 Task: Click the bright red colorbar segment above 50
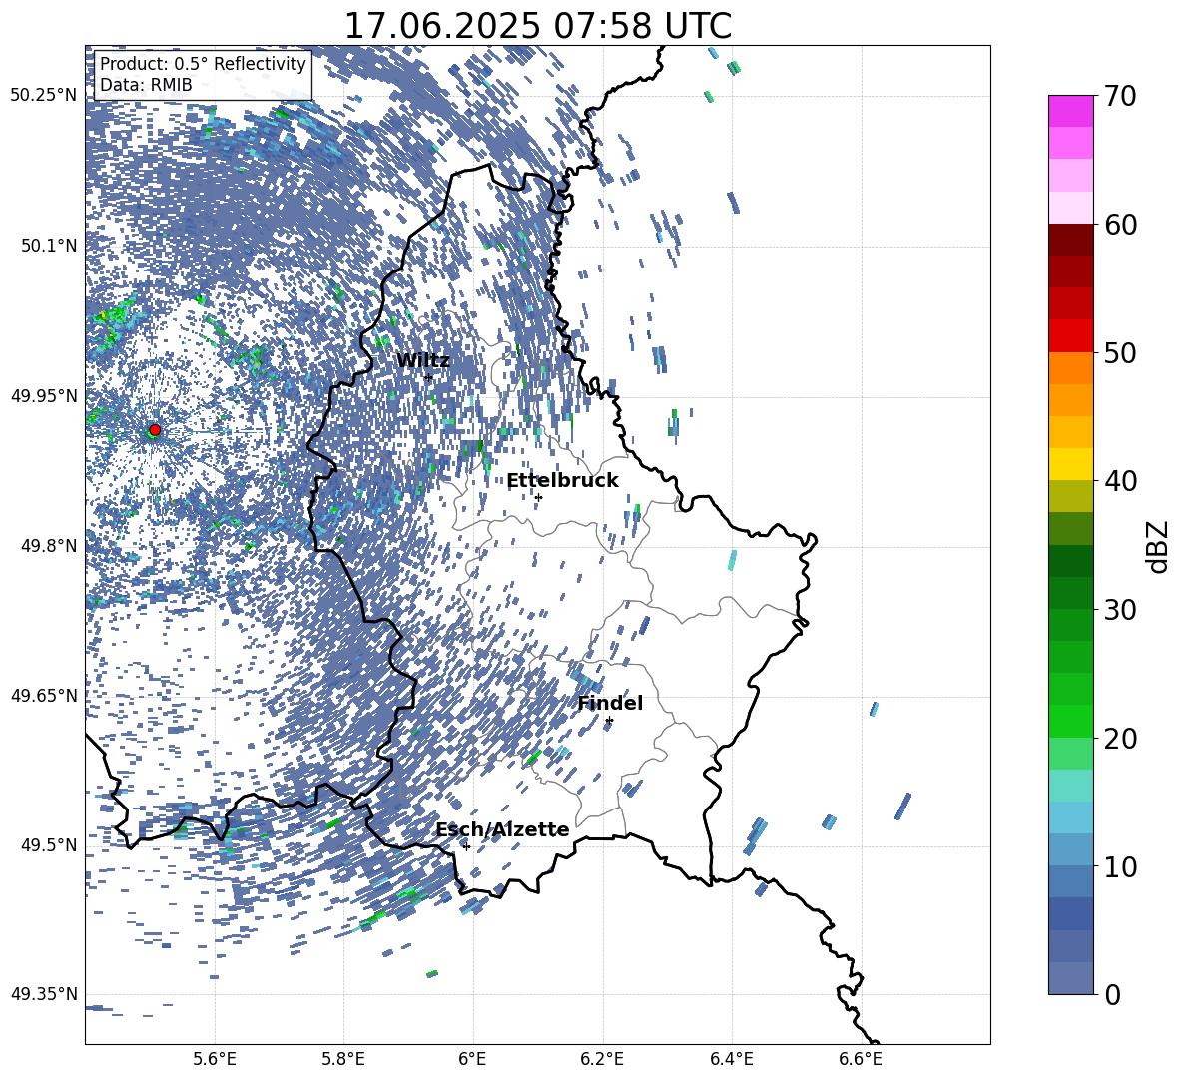pyautogui.click(x=1070, y=336)
